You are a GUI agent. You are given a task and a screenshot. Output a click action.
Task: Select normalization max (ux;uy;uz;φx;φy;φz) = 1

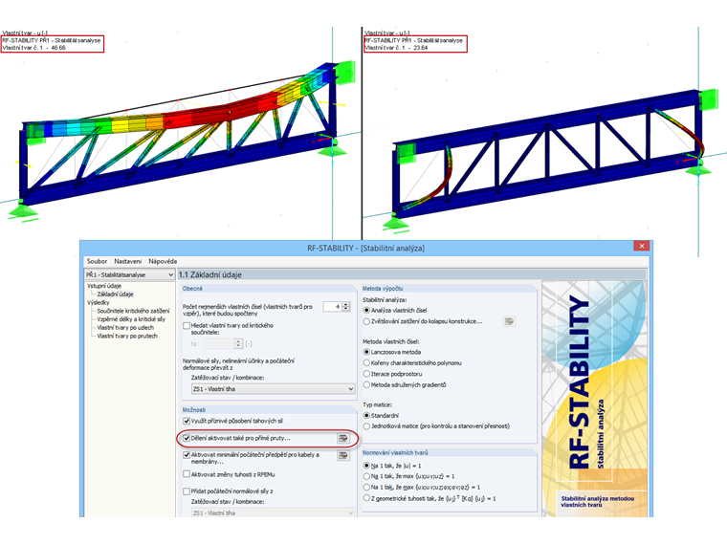click(366, 488)
